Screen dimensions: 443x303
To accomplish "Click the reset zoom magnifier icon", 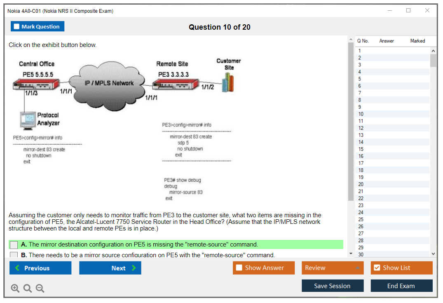I will pos(28,289).
